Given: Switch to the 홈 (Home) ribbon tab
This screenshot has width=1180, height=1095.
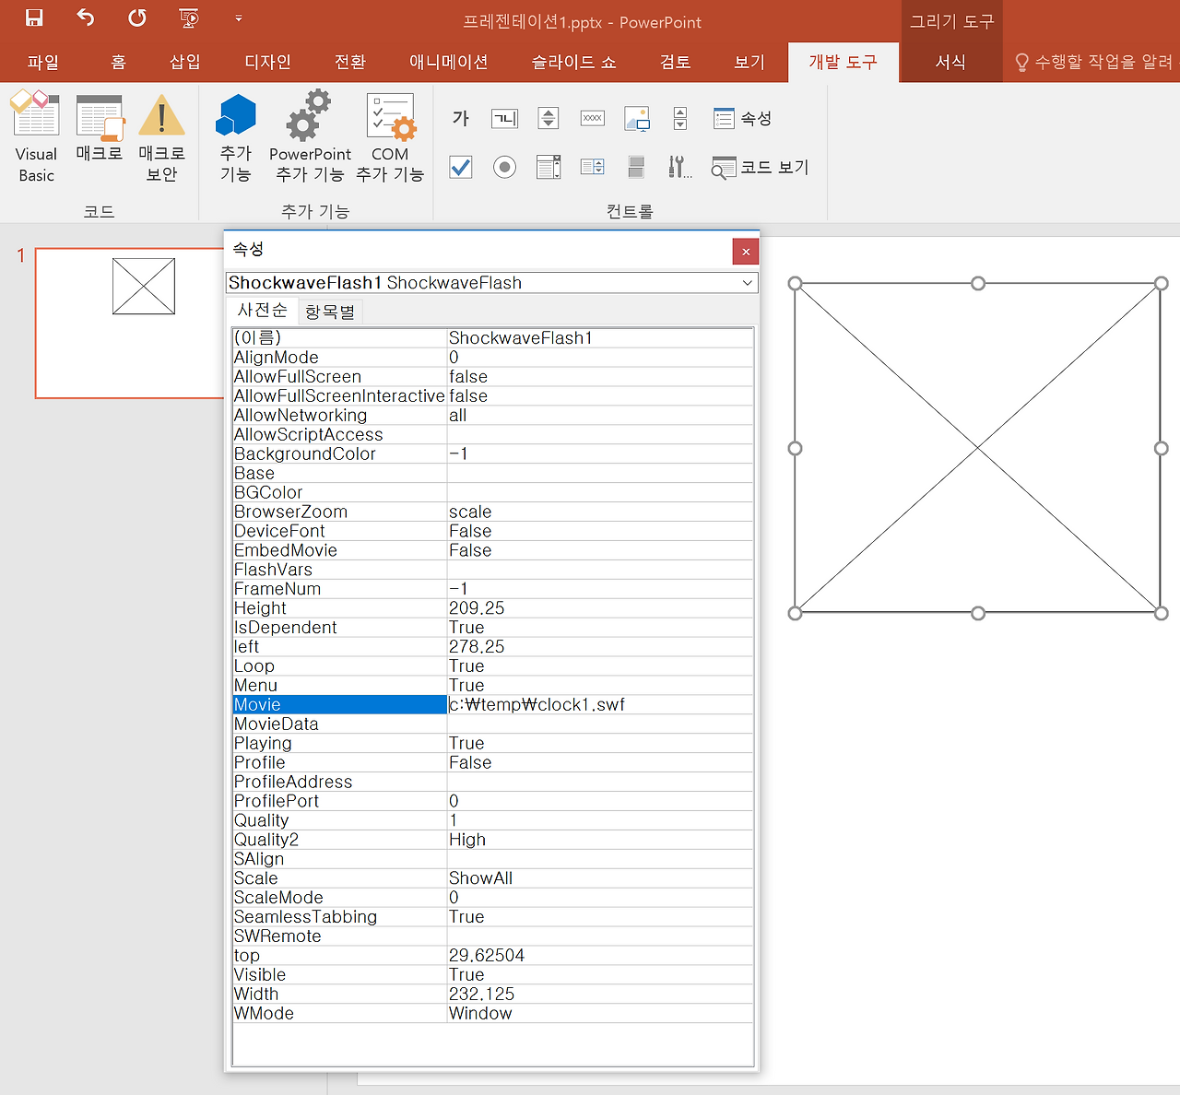Looking at the screenshot, I should (x=119, y=62).
